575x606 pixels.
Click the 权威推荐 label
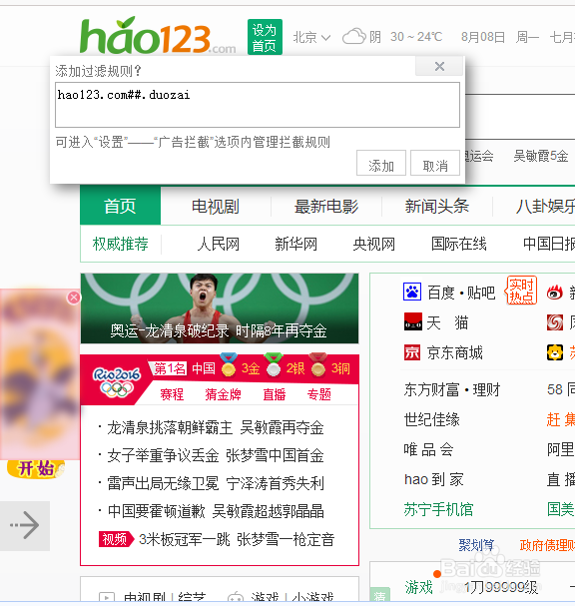tap(120, 245)
